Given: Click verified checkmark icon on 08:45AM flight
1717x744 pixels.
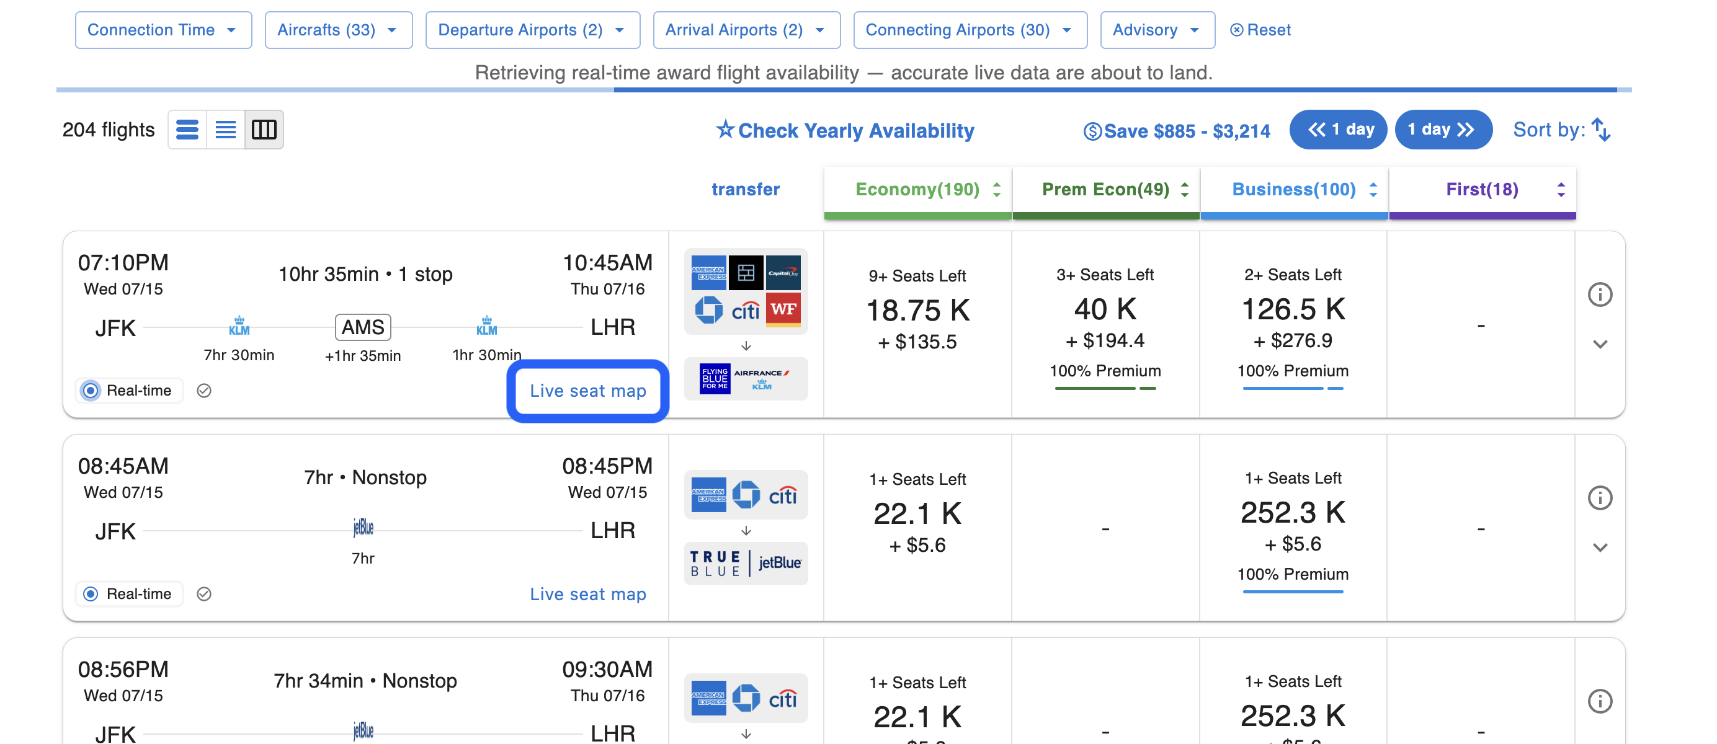Looking at the screenshot, I should (204, 593).
